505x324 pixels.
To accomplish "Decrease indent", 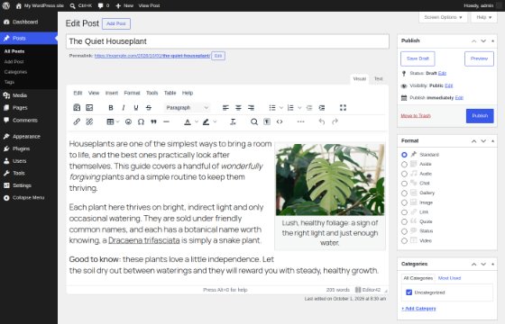I will pos(309,108).
